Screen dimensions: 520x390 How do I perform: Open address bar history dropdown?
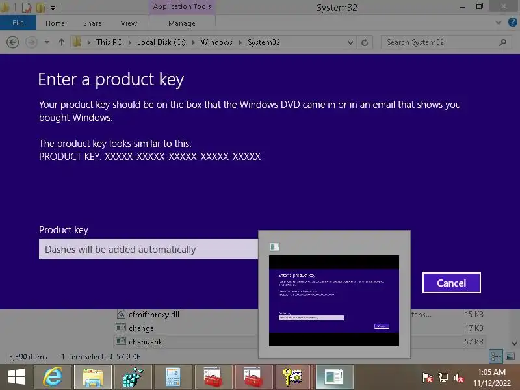(350, 42)
